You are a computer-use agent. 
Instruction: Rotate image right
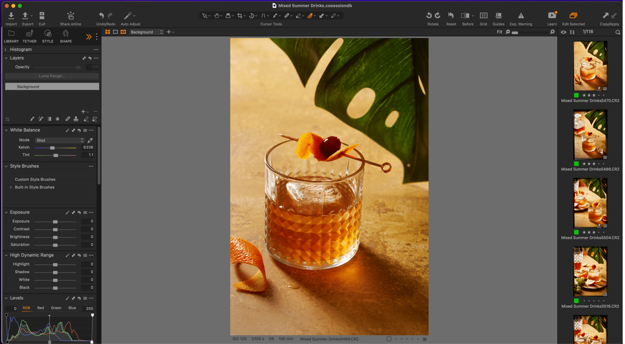(x=438, y=15)
